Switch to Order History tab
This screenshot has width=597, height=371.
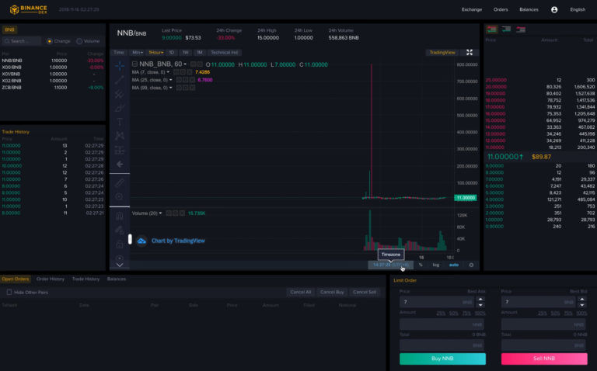click(51, 279)
